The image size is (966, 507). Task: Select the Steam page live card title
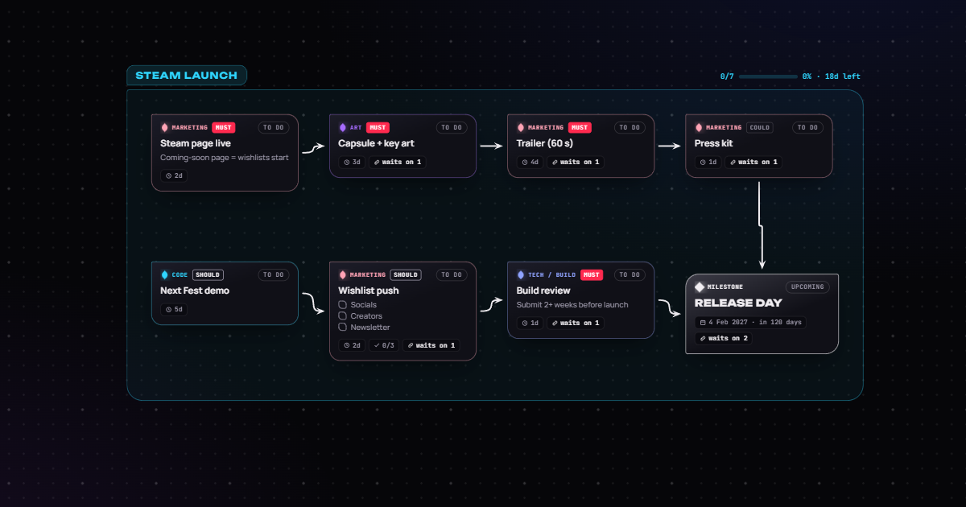tap(196, 143)
